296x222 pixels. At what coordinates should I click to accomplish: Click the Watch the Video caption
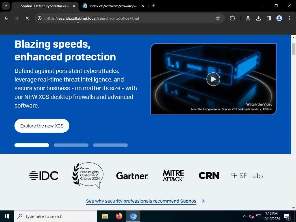[259, 104]
